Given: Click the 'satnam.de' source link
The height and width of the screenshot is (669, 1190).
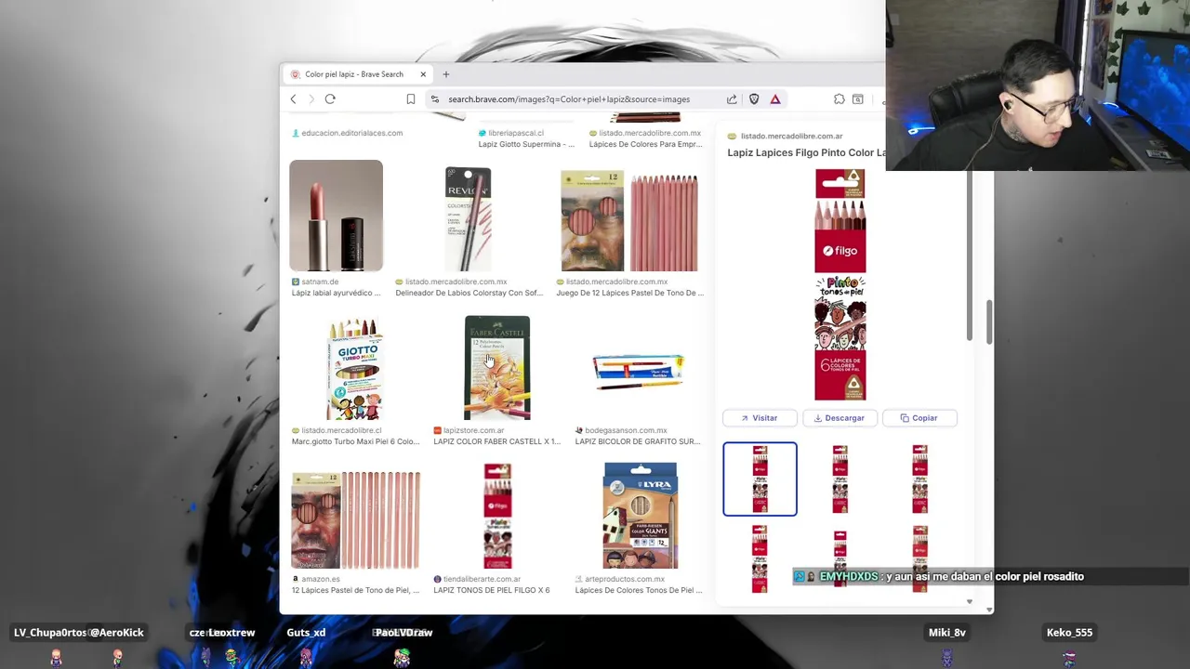Looking at the screenshot, I should (x=320, y=282).
